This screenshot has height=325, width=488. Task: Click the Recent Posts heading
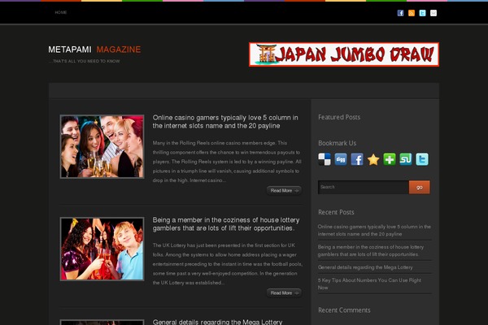[x=336, y=212]
